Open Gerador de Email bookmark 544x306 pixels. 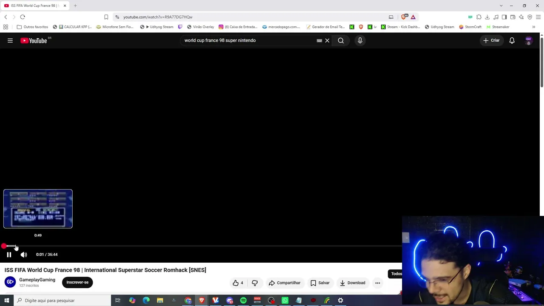tap(326, 27)
